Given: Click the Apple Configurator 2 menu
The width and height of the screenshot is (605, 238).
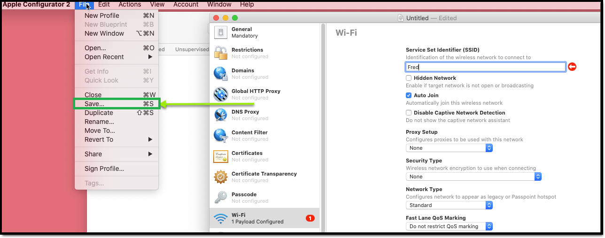Looking at the screenshot, I should tap(37, 4).
